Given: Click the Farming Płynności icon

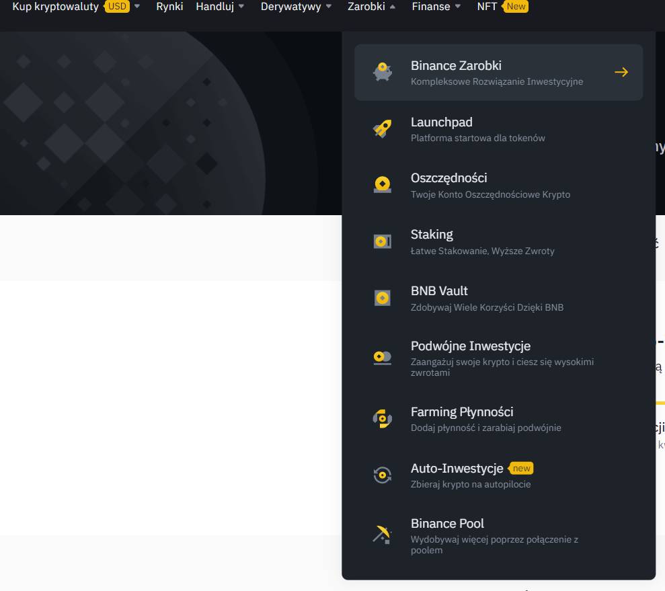Looking at the screenshot, I should pyautogui.click(x=383, y=419).
